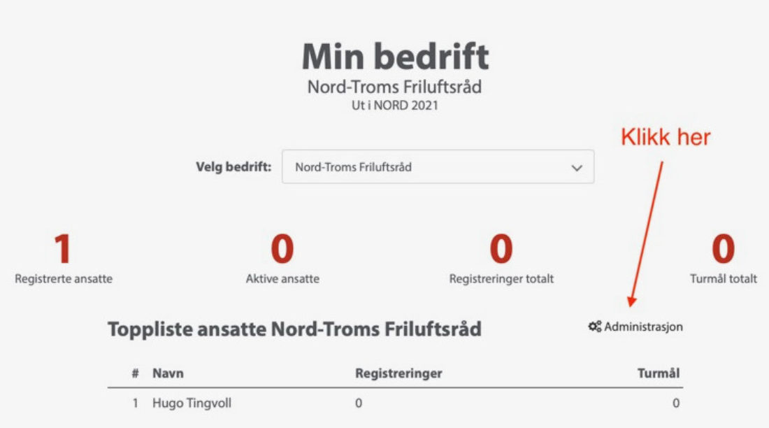
Task: Click the Navn column header
Action: [x=168, y=373]
